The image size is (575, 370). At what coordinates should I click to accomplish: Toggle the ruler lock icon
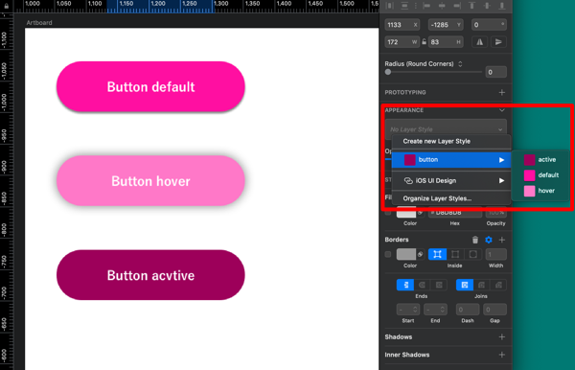pyautogui.click(x=7, y=6)
